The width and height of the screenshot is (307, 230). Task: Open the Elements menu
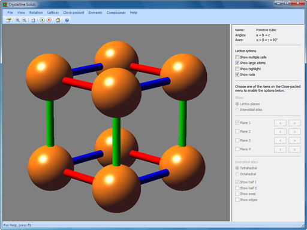(x=95, y=13)
